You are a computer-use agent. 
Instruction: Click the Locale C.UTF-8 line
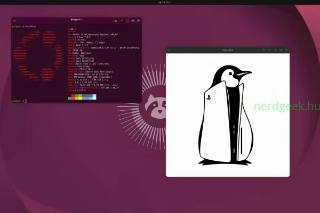pyautogui.click(x=76, y=91)
